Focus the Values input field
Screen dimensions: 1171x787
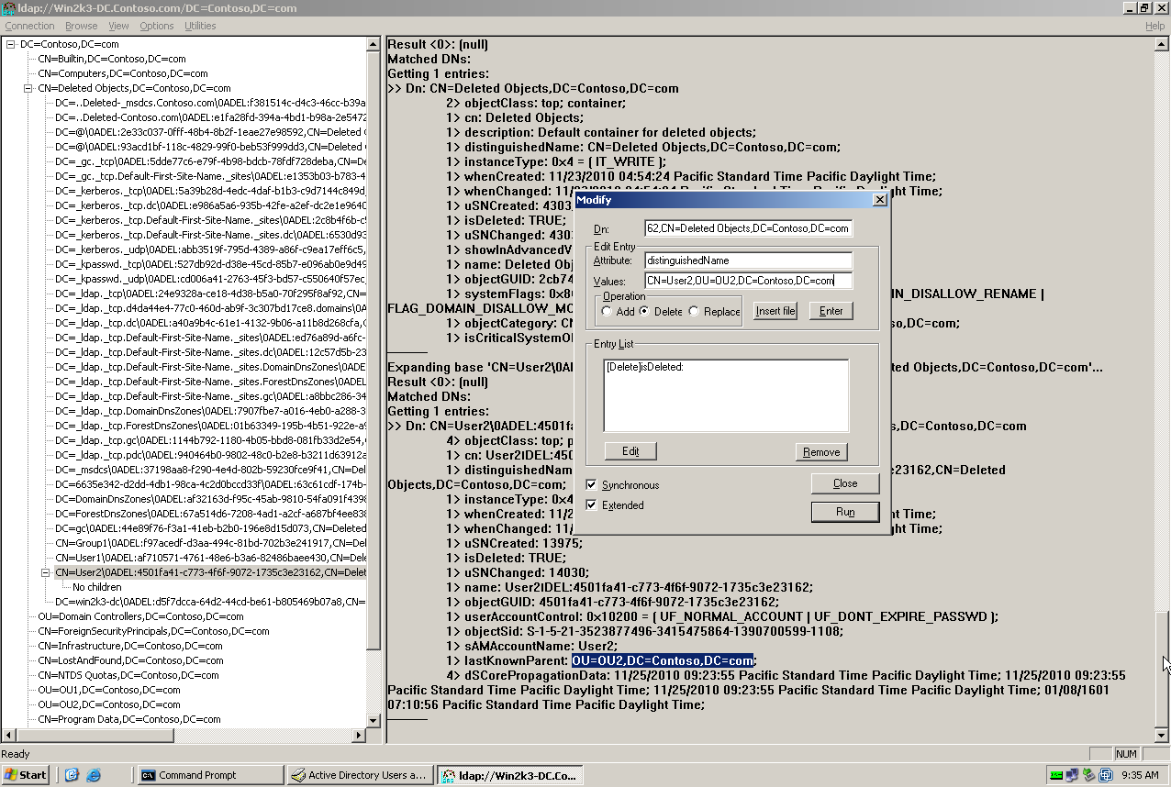point(748,281)
